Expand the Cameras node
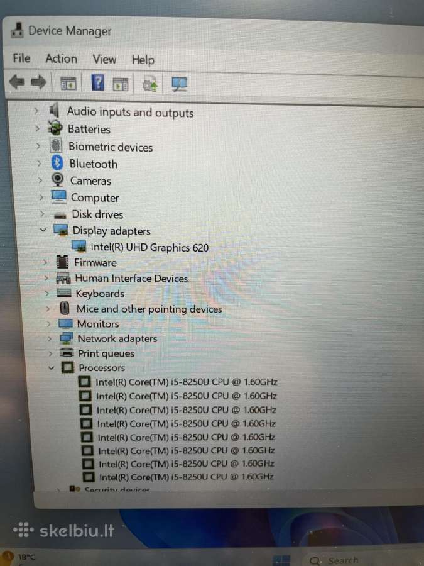The width and height of the screenshot is (424, 566). pos(40,180)
